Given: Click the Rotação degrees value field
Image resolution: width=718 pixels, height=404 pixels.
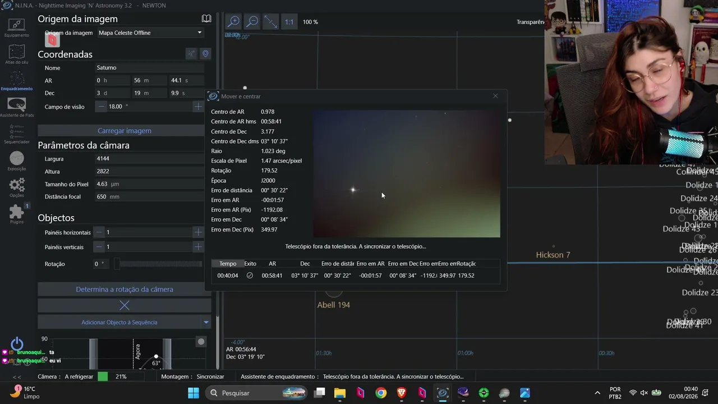Looking at the screenshot, I should pos(102,264).
